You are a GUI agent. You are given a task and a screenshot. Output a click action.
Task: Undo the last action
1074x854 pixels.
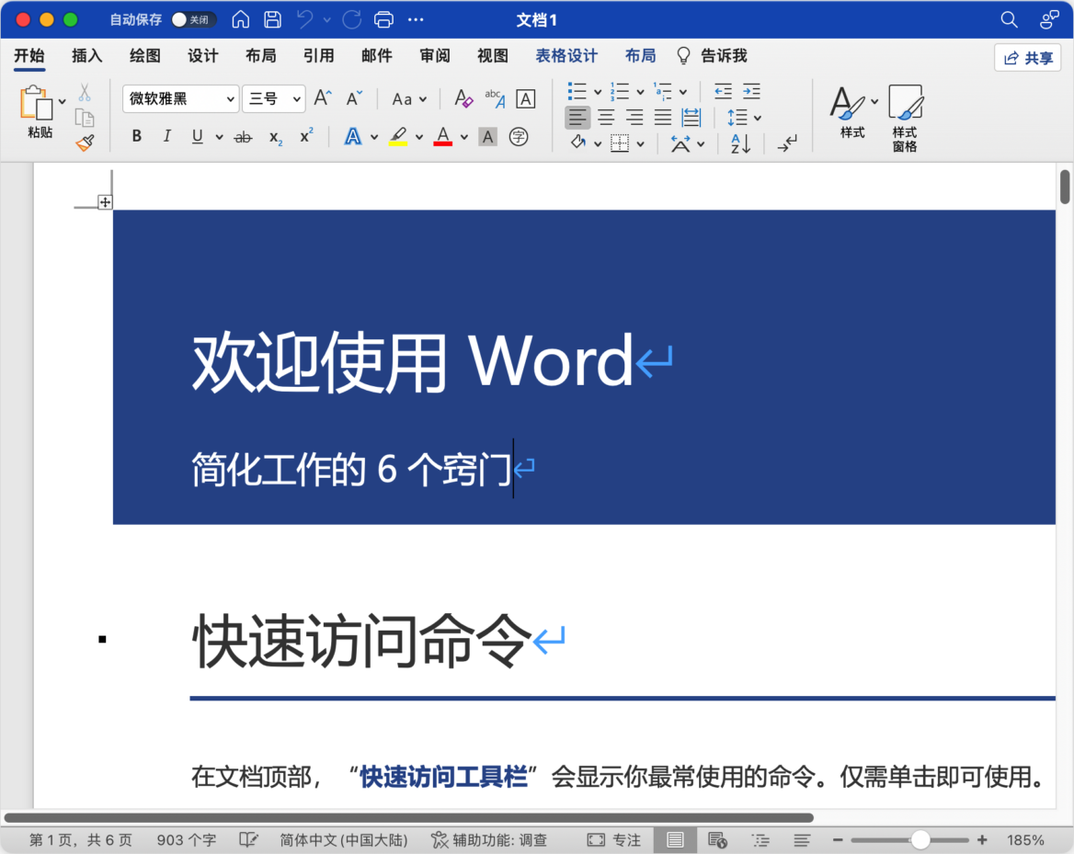point(304,19)
